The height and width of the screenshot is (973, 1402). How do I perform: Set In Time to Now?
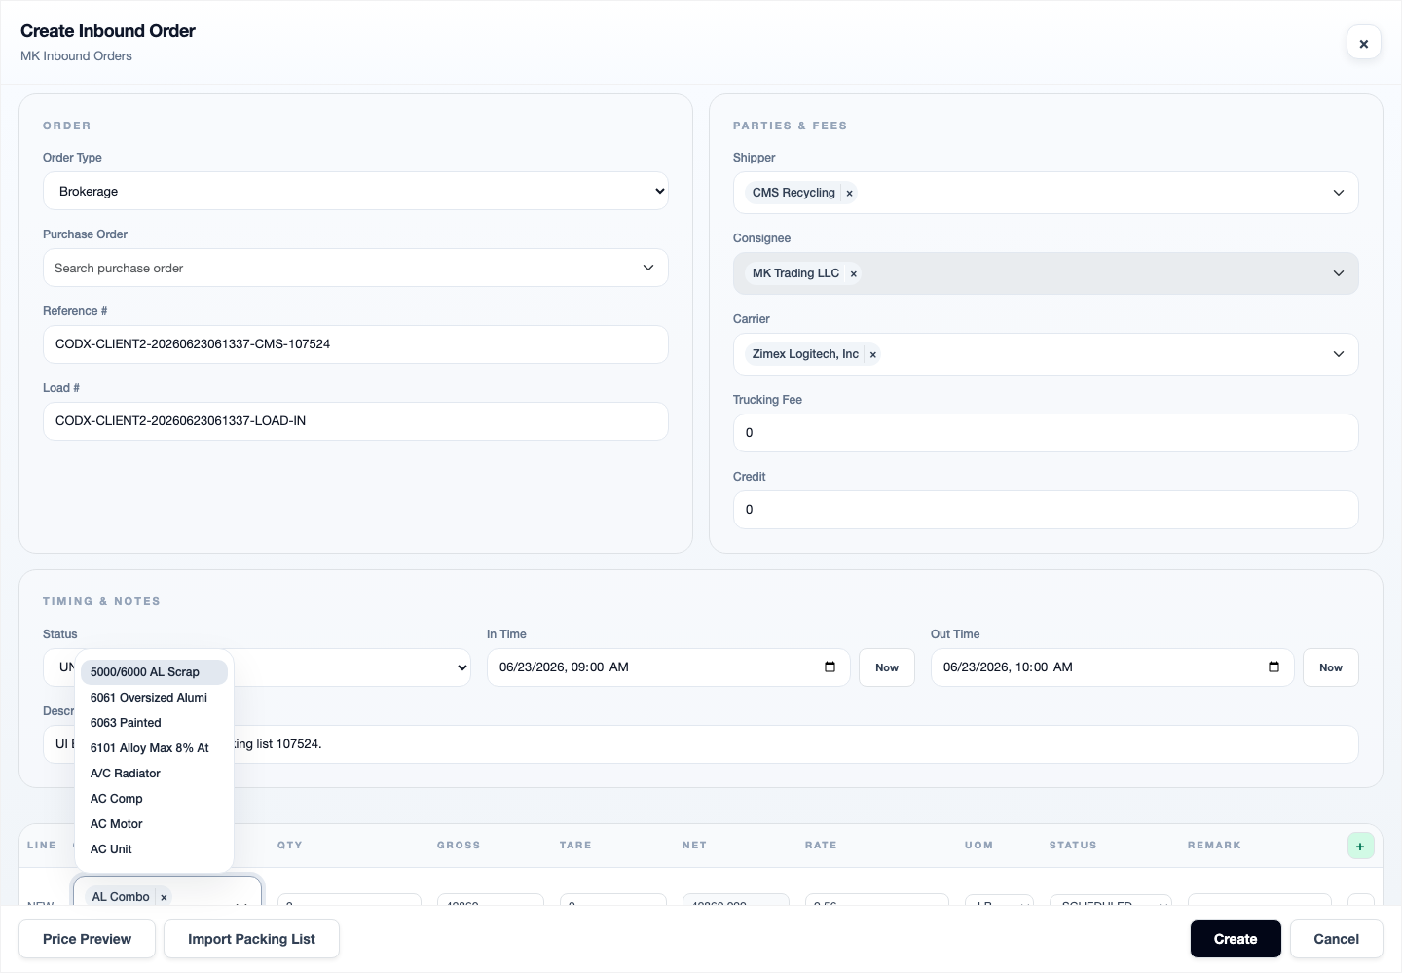pyautogui.click(x=887, y=667)
